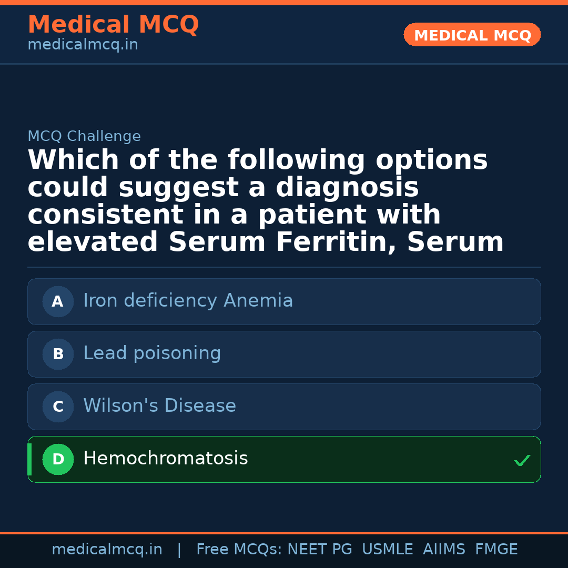Open the medicalmcq.in footer link
Image resolution: width=568 pixels, height=568 pixels.
[107, 550]
